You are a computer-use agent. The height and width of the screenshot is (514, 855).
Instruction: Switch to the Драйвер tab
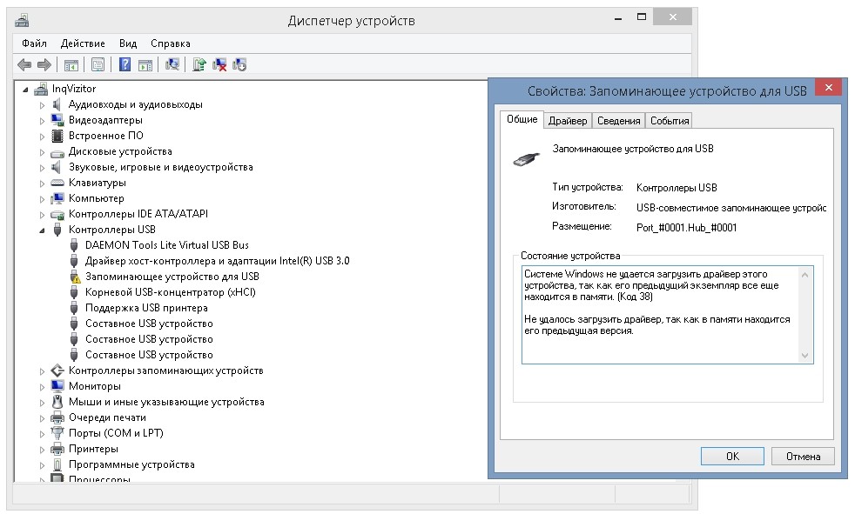[x=568, y=121]
